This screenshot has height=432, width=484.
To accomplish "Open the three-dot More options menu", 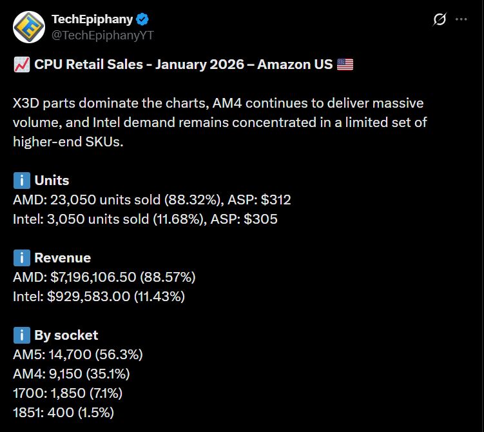I will (x=461, y=19).
